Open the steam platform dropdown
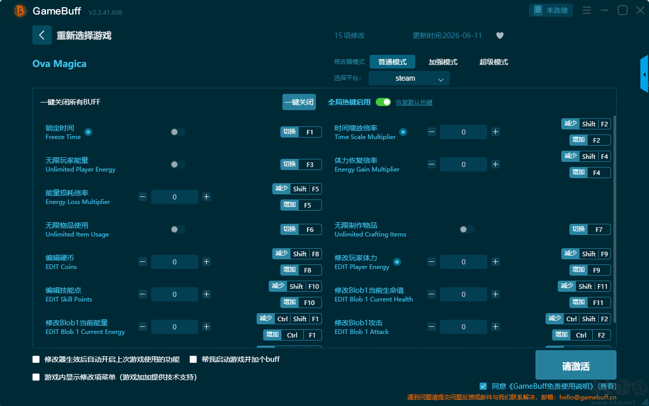 409,78
